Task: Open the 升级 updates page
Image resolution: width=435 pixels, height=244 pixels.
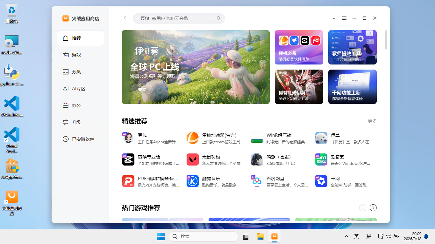Action: (x=81, y=122)
